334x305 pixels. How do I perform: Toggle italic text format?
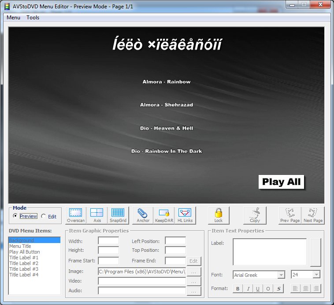point(248,289)
